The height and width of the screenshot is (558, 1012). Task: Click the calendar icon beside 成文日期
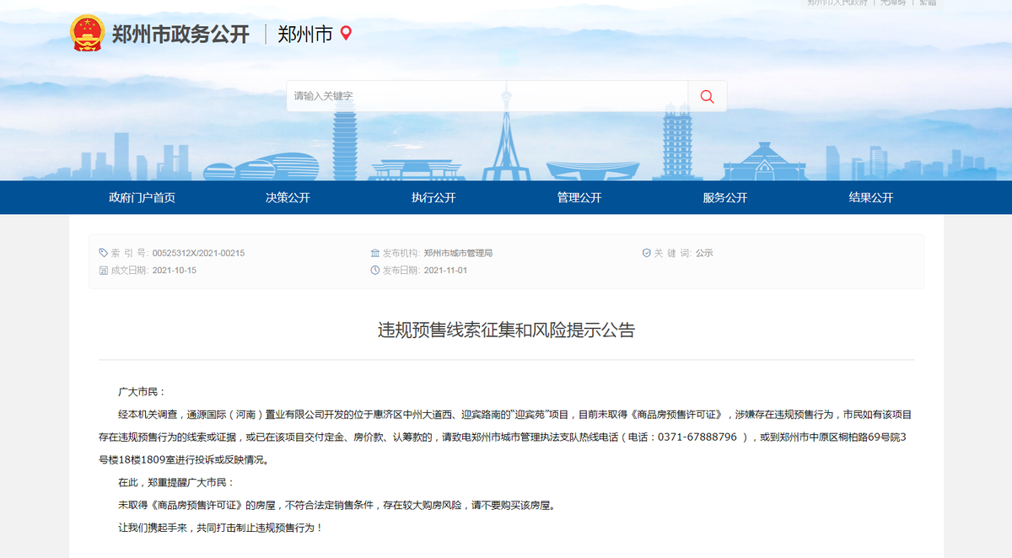[x=104, y=271]
